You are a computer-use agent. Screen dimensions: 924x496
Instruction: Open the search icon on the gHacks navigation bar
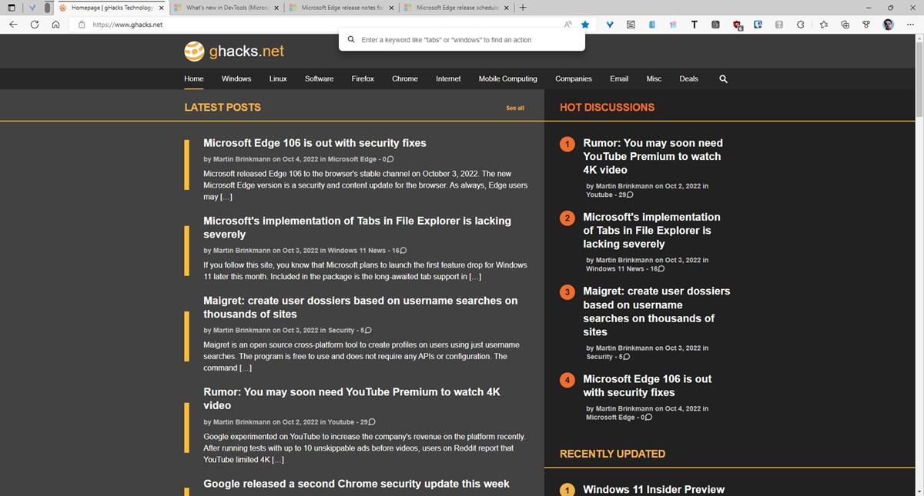(722, 78)
